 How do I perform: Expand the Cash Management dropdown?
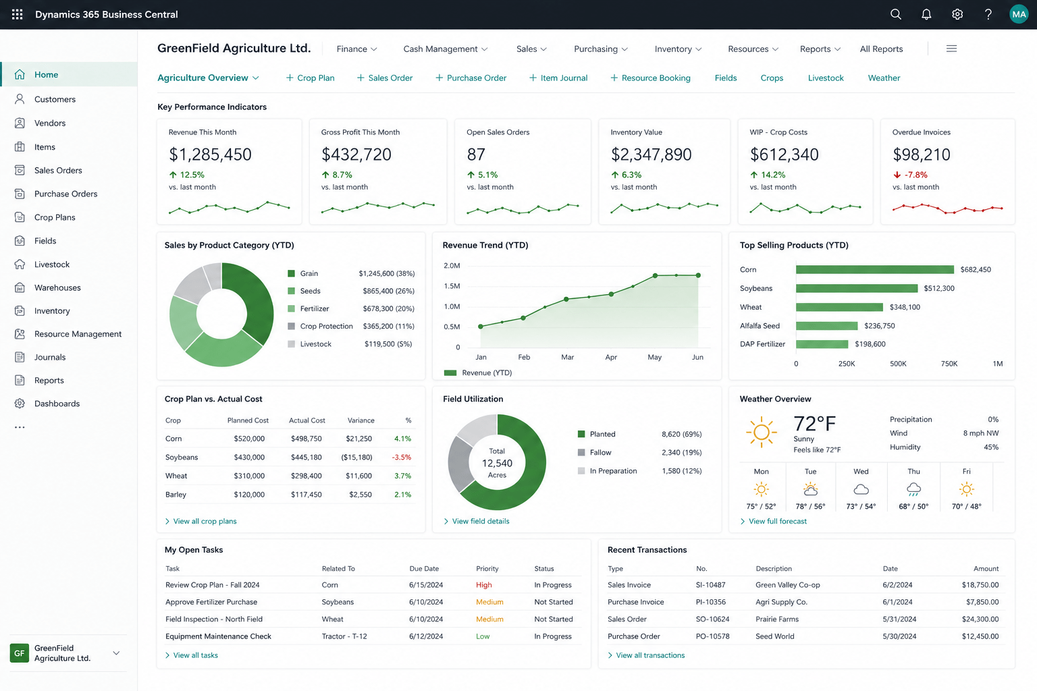(445, 49)
